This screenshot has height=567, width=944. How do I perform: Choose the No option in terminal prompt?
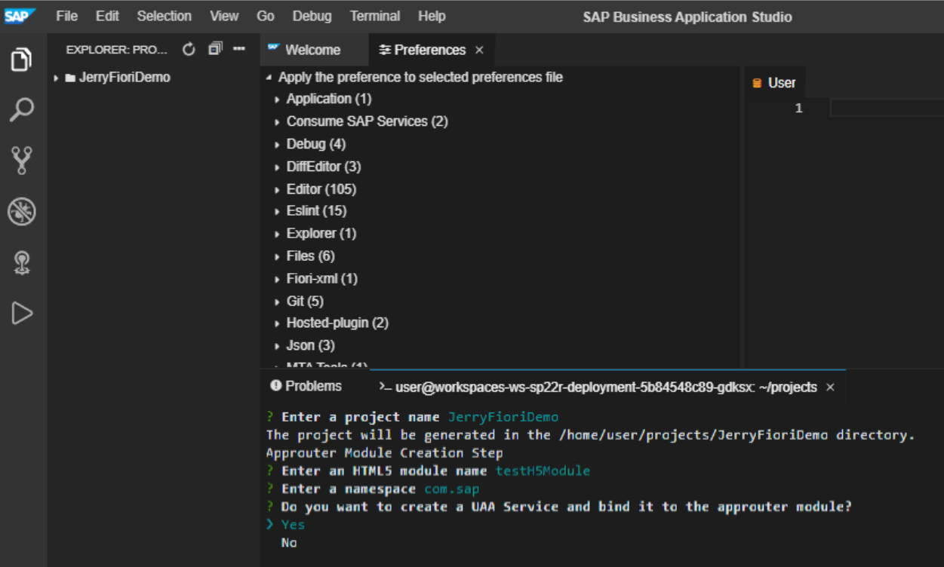289,543
